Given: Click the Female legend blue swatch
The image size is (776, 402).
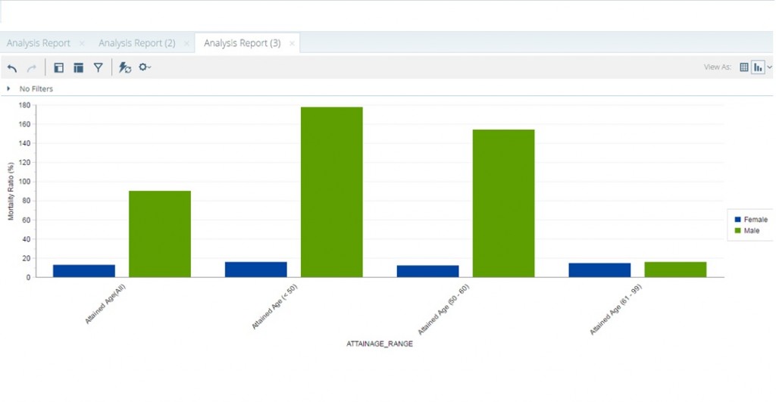Looking at the screenshot, I should (737, 220).
